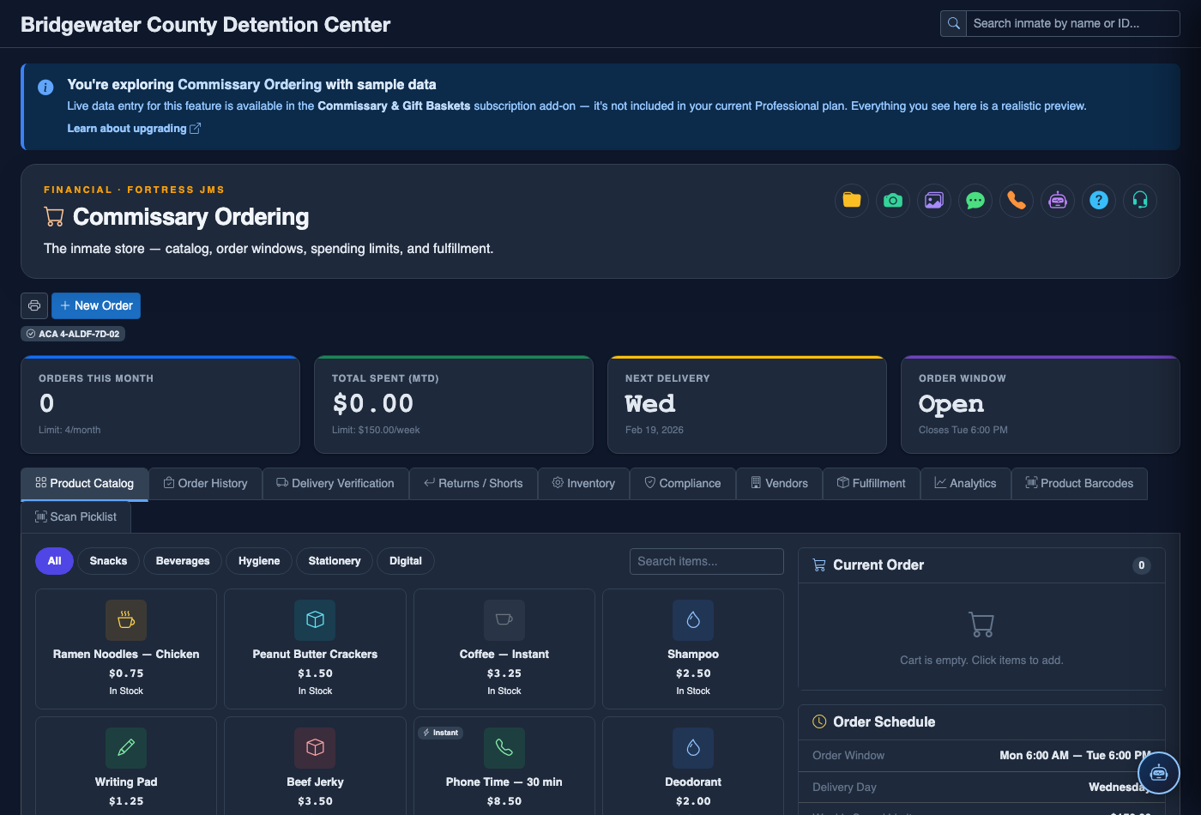Add Coffee — Instant to the order
This screenshot has width=1201, height=815.
pos(504,649)
